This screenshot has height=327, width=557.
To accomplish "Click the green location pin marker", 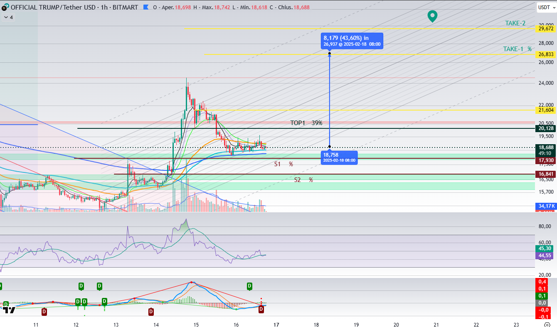I will coord(432,16).
